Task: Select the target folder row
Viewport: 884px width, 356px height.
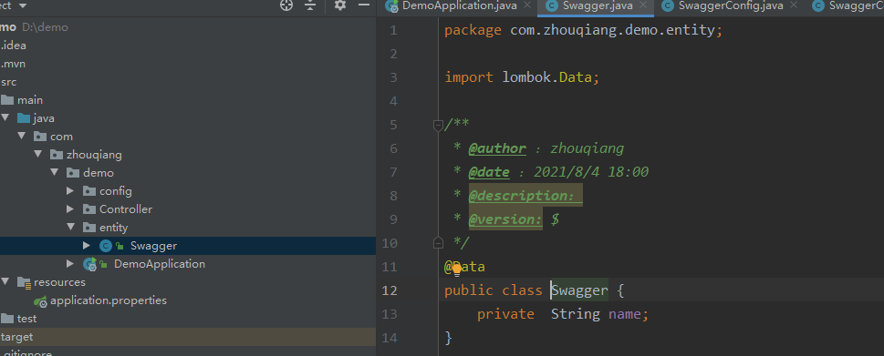Action: [188, 336]
